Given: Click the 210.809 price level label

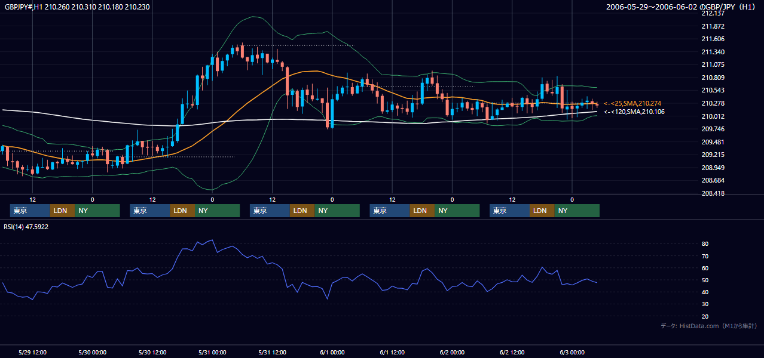Looking at the screenshot, I should 714,78.
